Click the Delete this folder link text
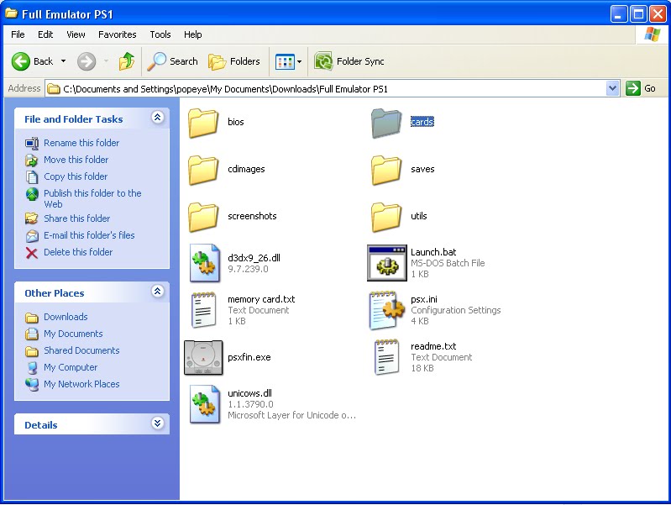The height and width of the screenshot is (505, 671). 78,252
